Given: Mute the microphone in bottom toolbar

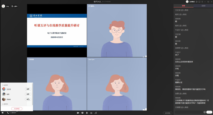Looking at the screenshot, I should pos(87,113).
